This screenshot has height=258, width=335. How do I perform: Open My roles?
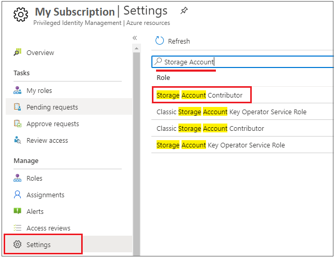[x=39, y=91]
